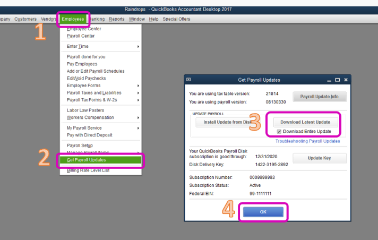Choose Pay with Direct Deposit
Viewport: 378px width, 240px height.
point(100,135)
